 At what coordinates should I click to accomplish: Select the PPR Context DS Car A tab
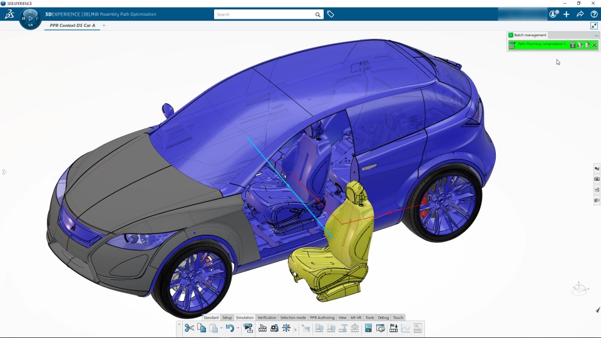[73, 25]
